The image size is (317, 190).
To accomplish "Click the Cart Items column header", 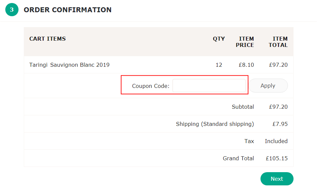I will point(48,39).
